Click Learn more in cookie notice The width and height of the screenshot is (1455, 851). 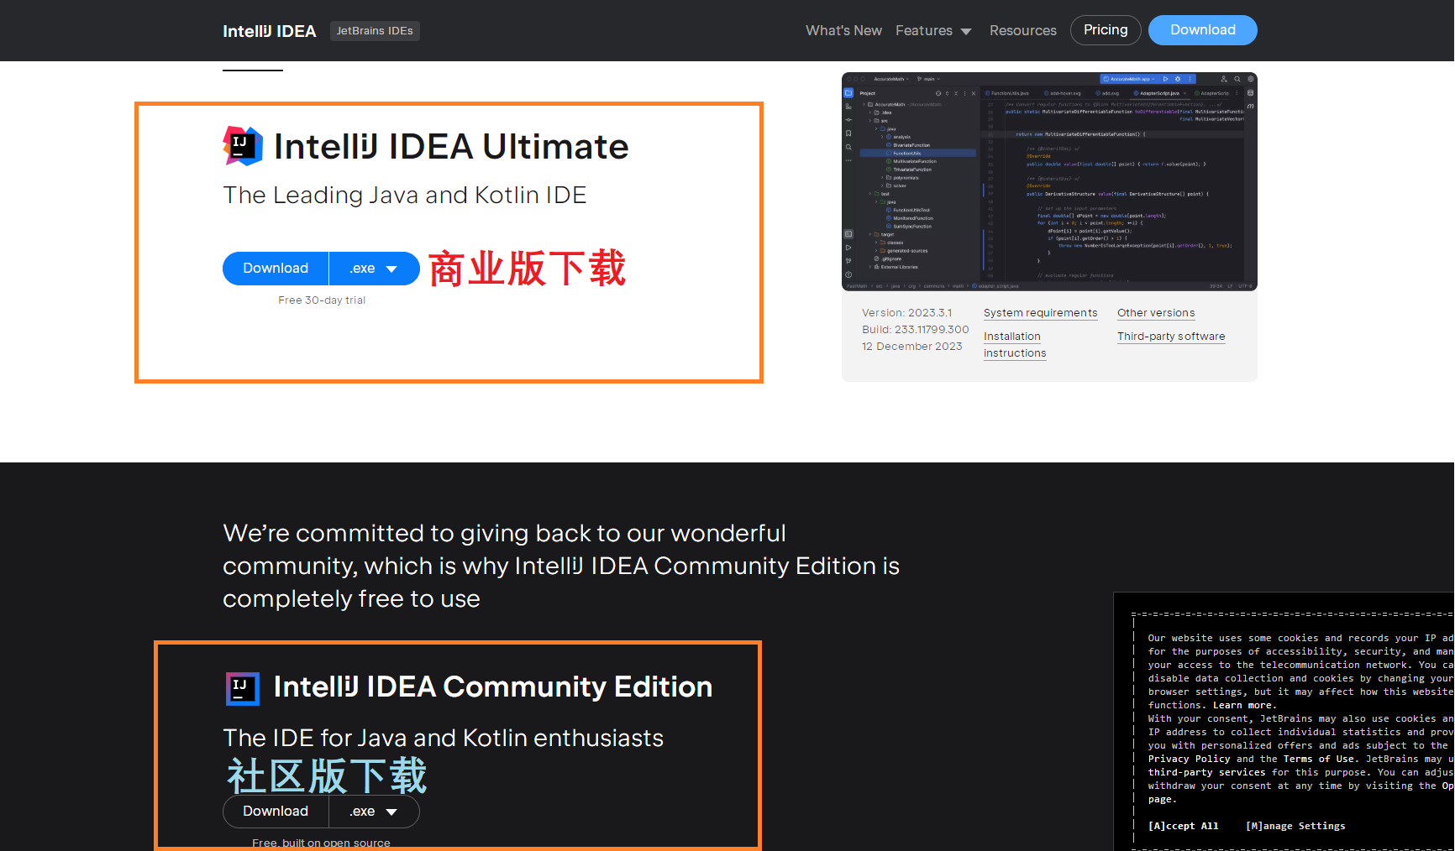[1242, 705]
